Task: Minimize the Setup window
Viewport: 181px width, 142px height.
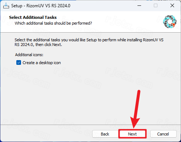Action: (x=139, y=5)
